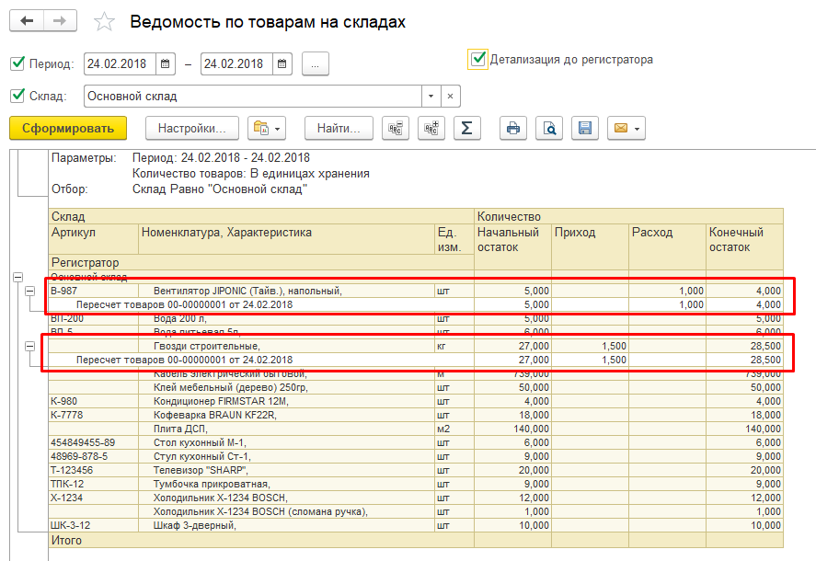Save report with the floppy disk icon
Image resolution: width=816 pixels, height=561 pixels.
[x=584, y=128]
